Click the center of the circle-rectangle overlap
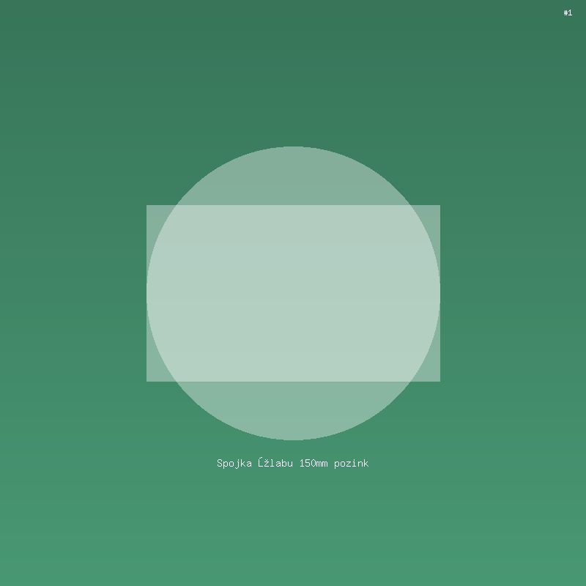 pyautogui.click(x=293, y=293)
